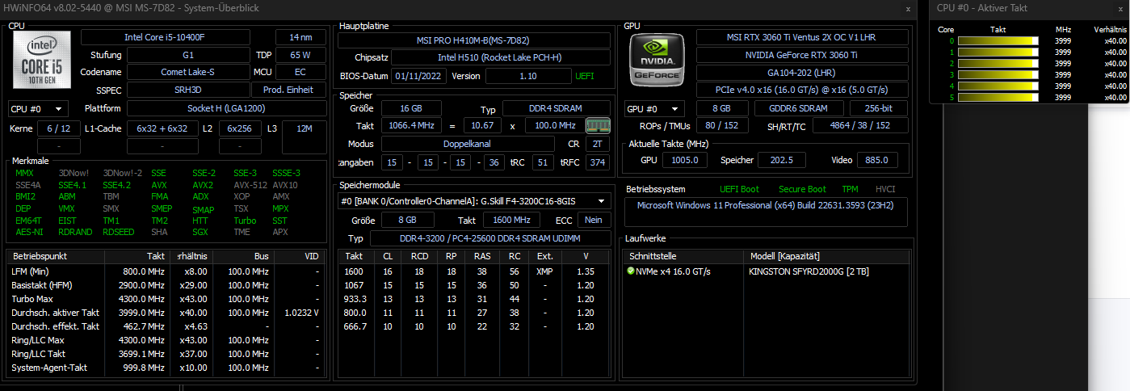Image resolution: width=1130 pixels, height=391 pixels.
Task: Select the Turbo Max row
Action: (x=166, y=298)
